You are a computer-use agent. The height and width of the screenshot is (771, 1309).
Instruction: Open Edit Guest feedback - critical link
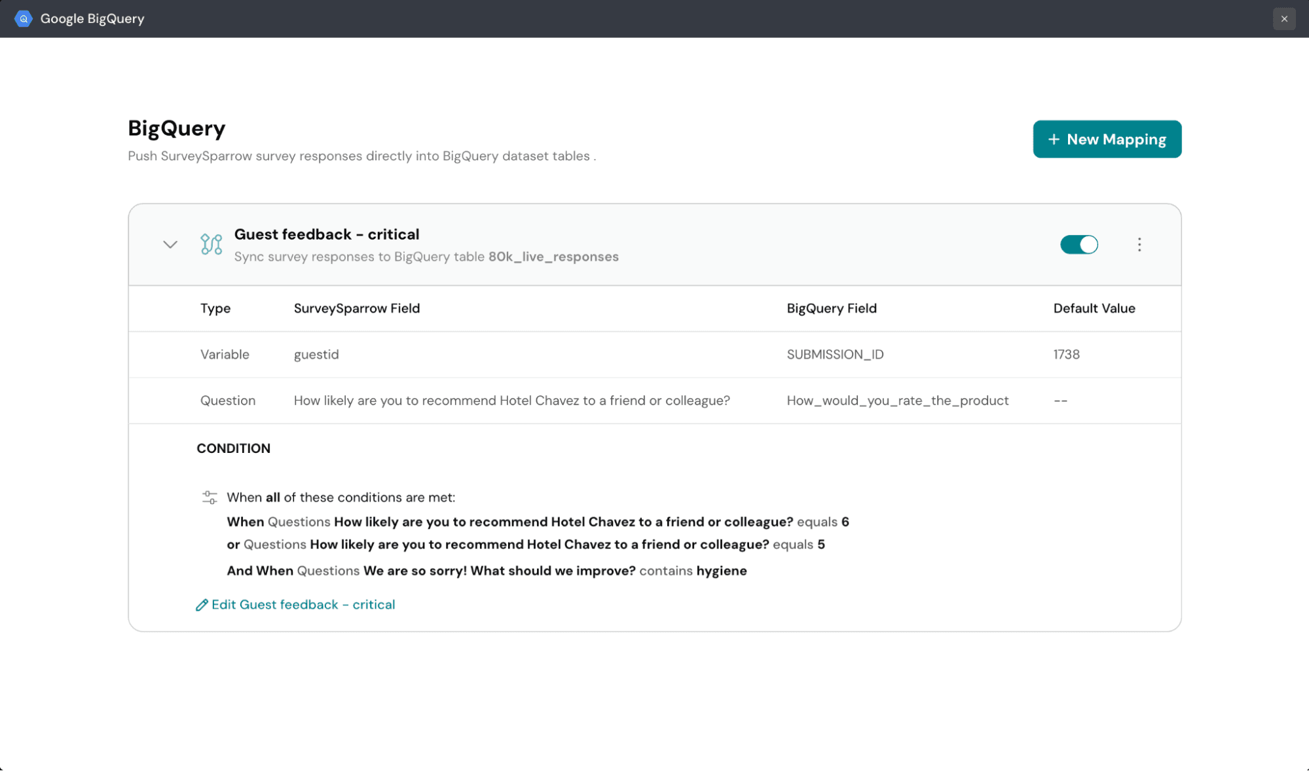click(303, 605)
